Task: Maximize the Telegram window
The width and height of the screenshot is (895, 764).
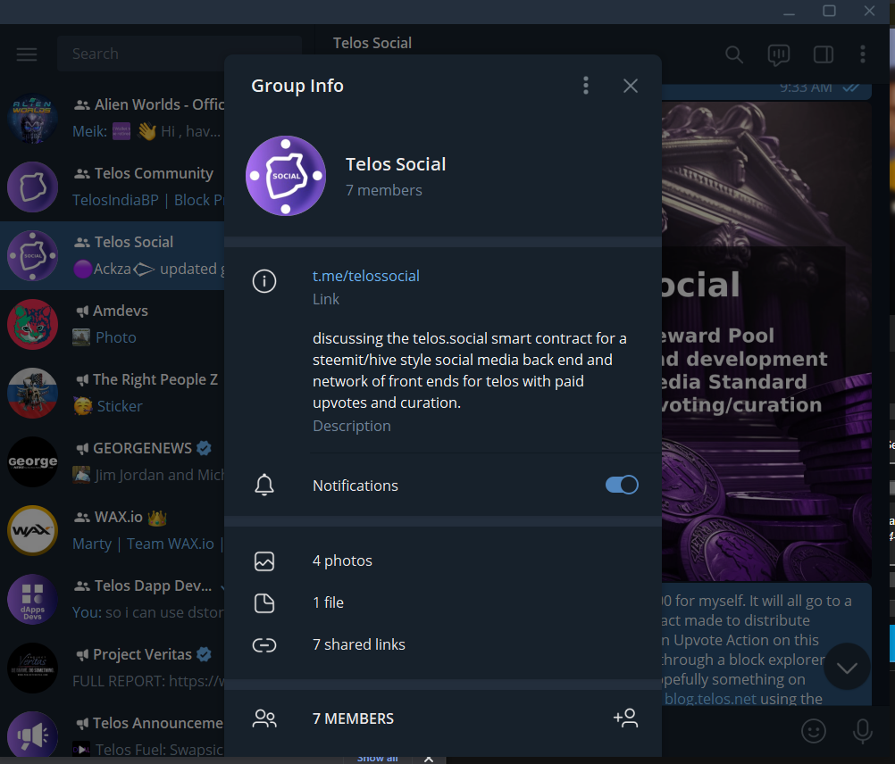Action: click(x=829, y=11)
